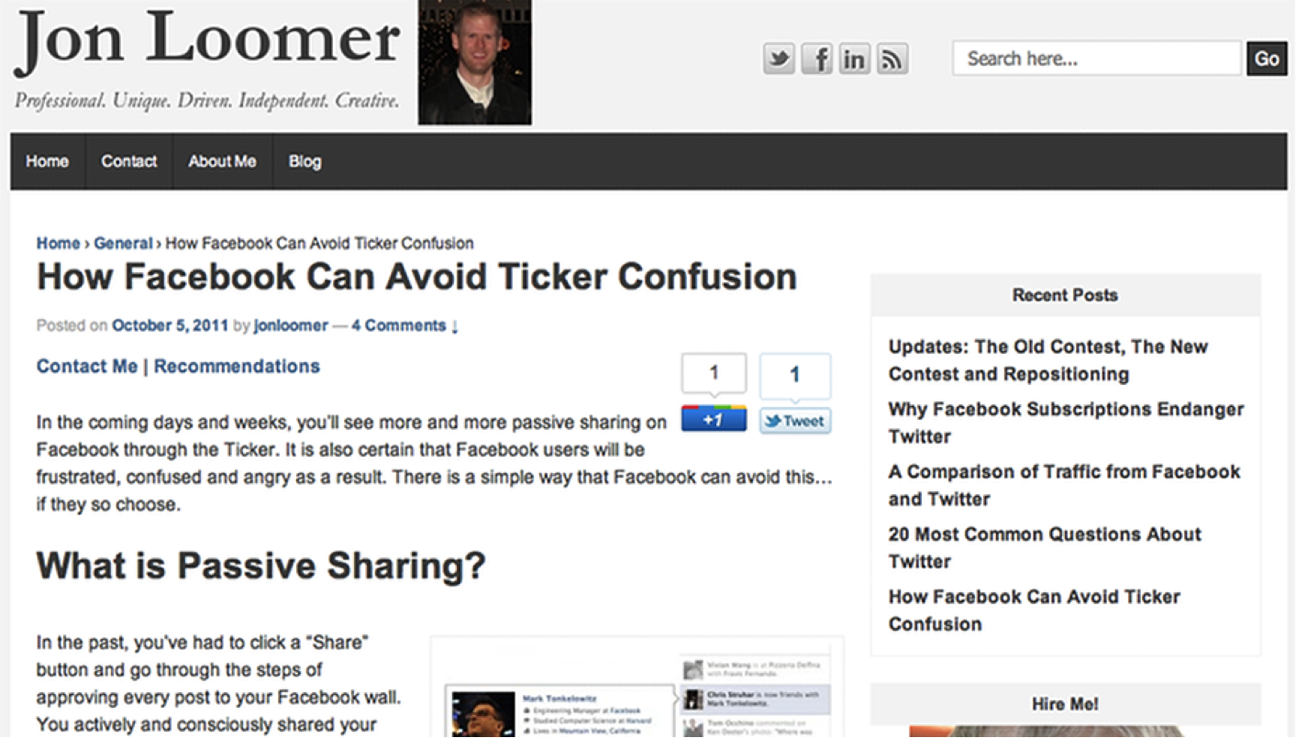1296x738 pixels.
Task: Focus the 'Search here...' input field
Action: (x=1097, y=59)
